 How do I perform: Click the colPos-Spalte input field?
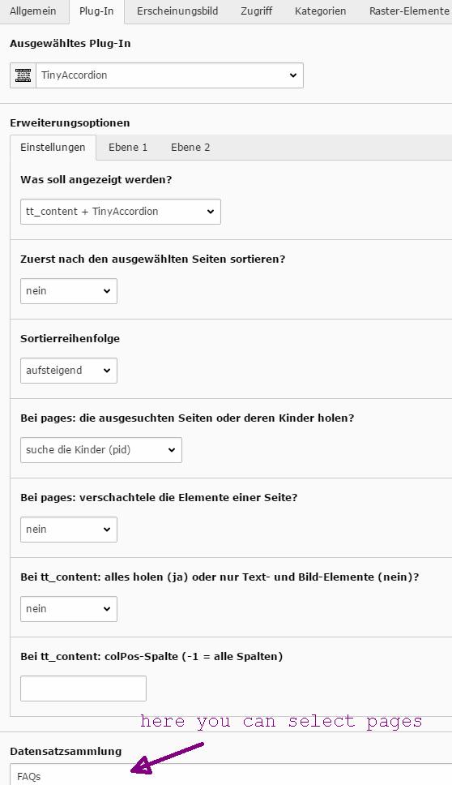click(x=83, y=688)
